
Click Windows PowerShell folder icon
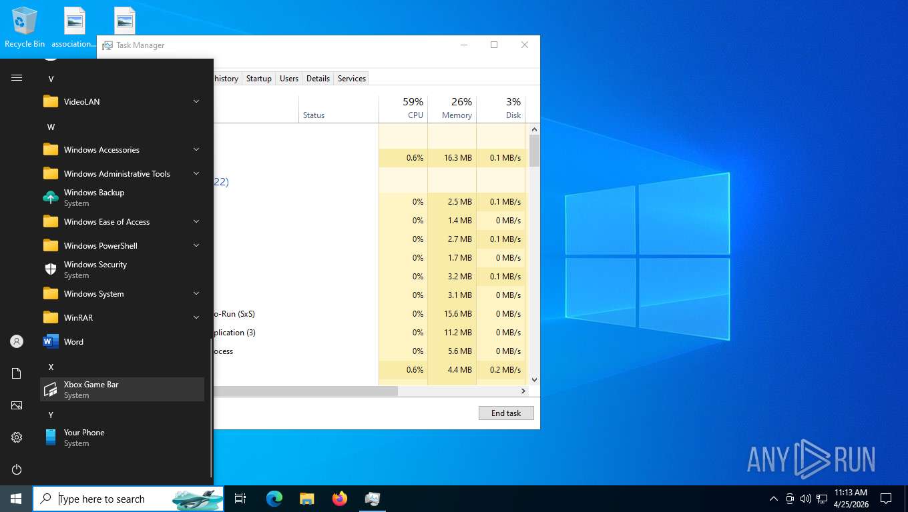(x=51, y=246)
